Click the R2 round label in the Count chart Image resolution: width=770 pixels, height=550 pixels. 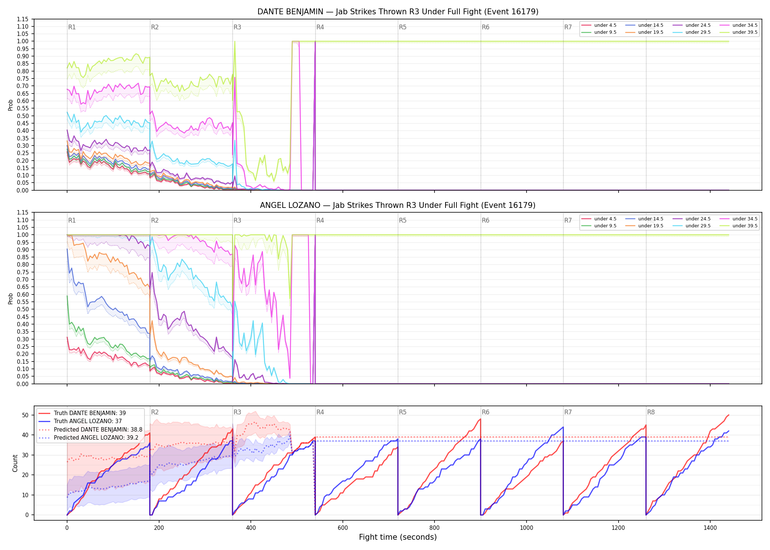coord(155,412)
